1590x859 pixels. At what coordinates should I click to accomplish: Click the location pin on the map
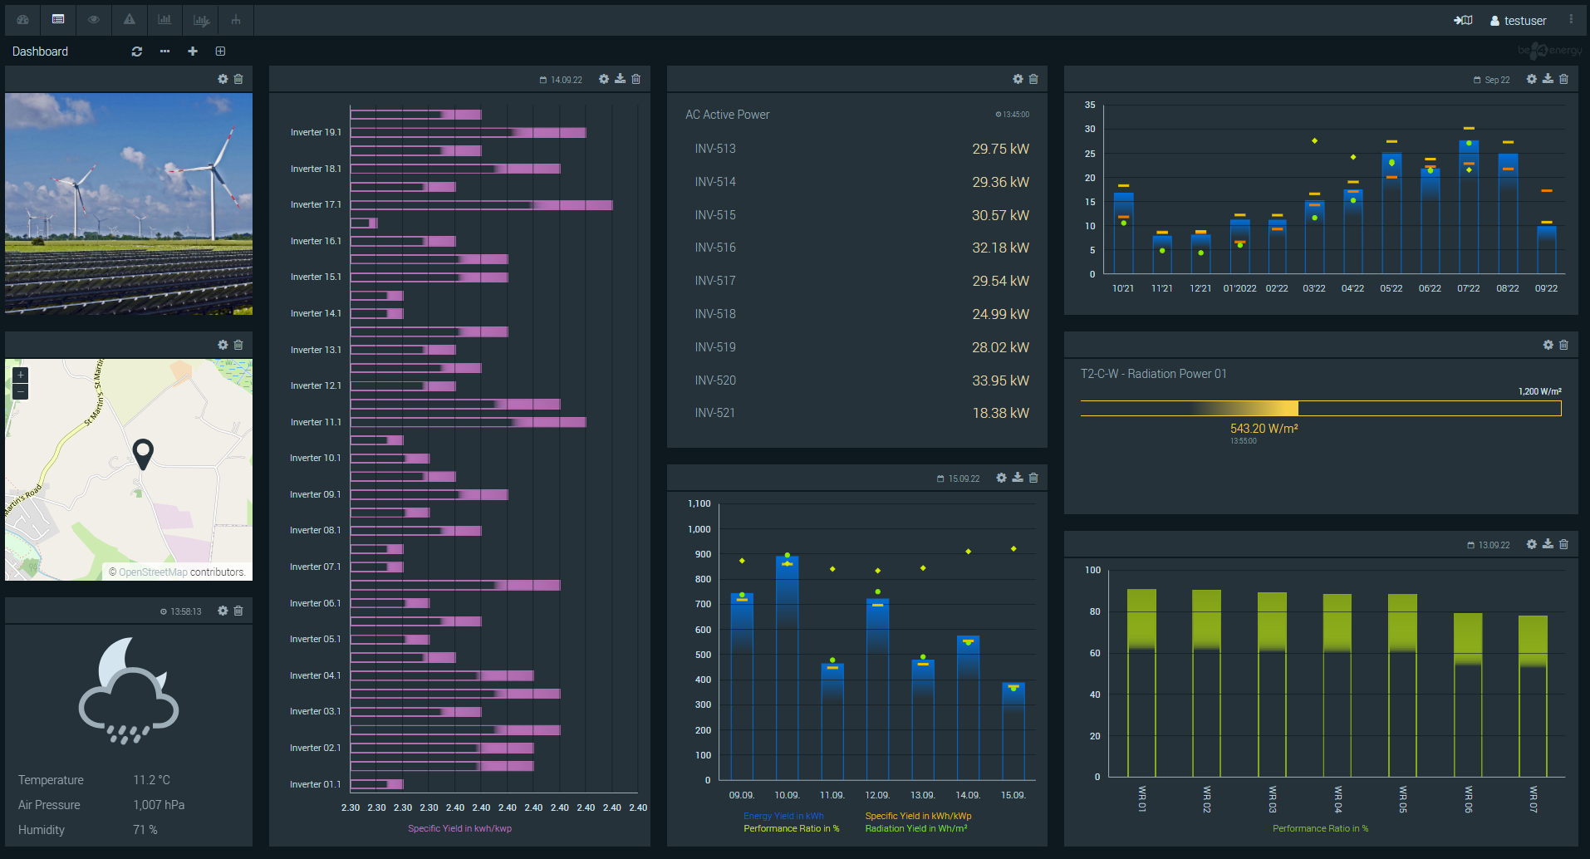tap(143, 454)
